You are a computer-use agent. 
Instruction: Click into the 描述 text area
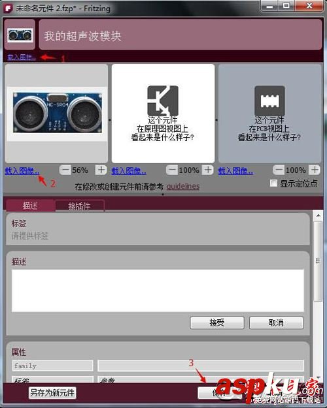158,290
